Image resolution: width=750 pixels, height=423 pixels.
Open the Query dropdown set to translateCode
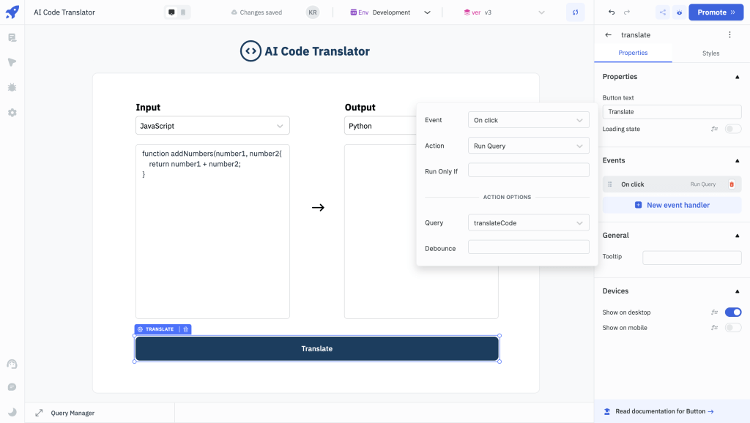(528, 222)
